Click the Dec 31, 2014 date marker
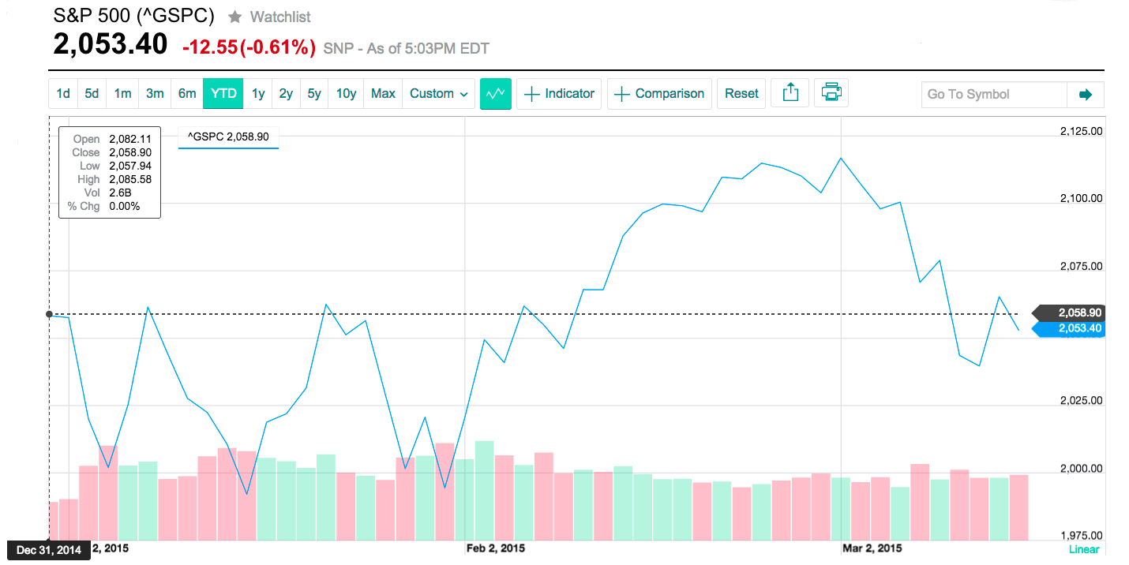The width and height of the screenshot is (1129, 565). point(48,550)
